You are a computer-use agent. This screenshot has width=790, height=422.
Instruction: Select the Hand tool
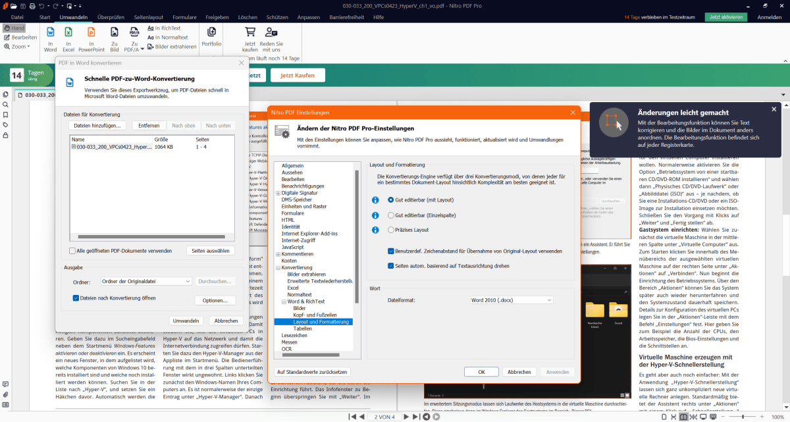coord(14,28)
